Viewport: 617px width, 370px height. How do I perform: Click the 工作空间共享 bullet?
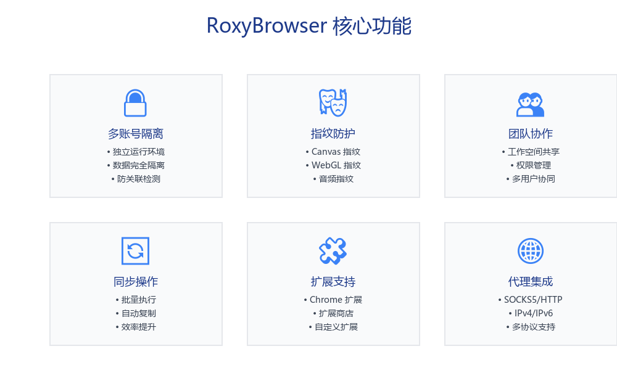(x=531, y=152)
